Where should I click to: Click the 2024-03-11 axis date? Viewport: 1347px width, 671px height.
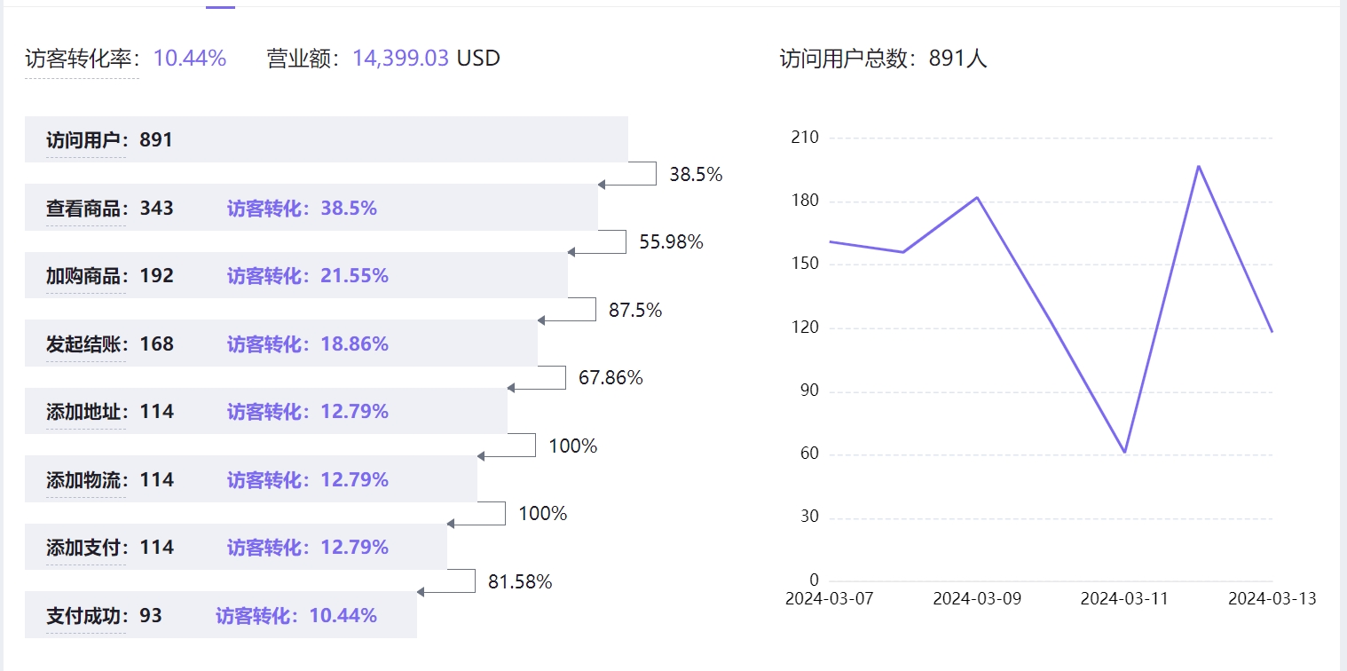click(1124, 599)
